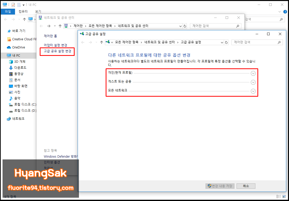Click new folder icon in quick access toolbar

coord(19,5)
